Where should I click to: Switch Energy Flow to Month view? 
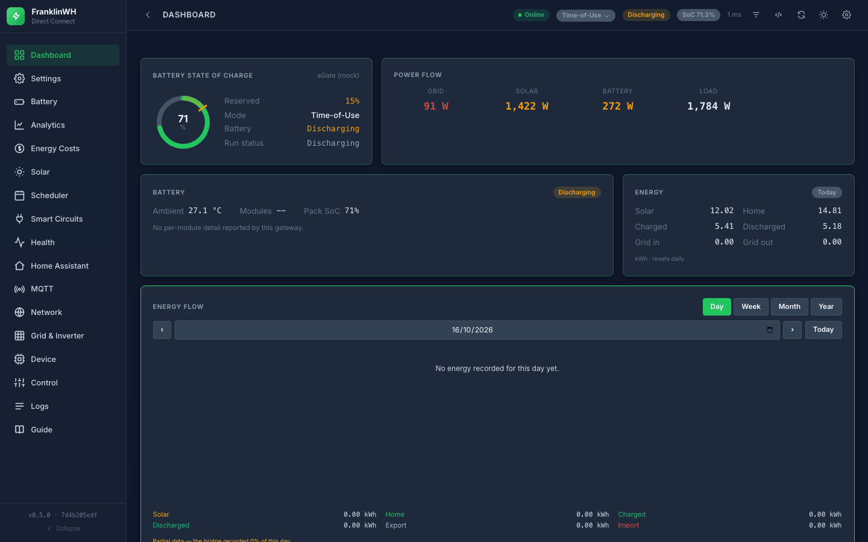click(790, 307)
